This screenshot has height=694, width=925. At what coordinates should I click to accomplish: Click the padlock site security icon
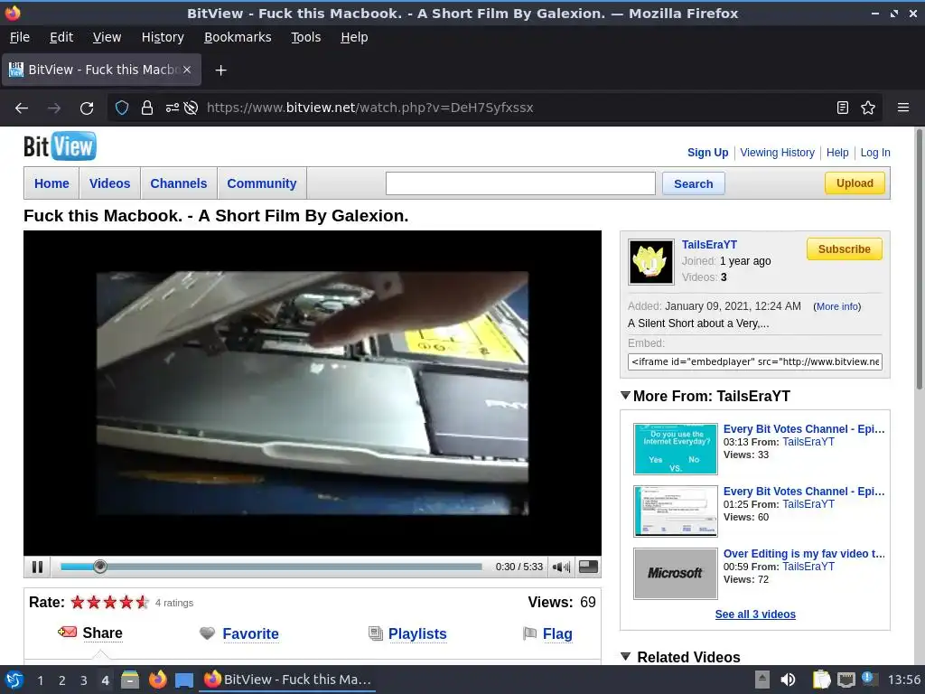click(x=147, y=108)
